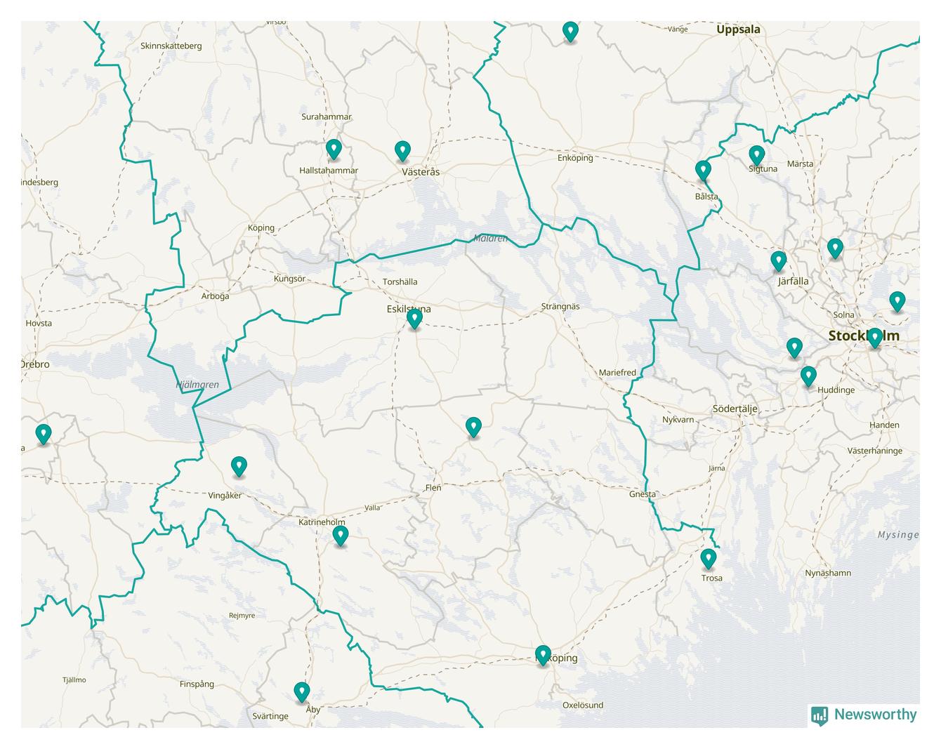Open the marker below Katrineholm
The width and height of the screenshot is (941, 749).
pyautogui.click(x=341, y=536)
